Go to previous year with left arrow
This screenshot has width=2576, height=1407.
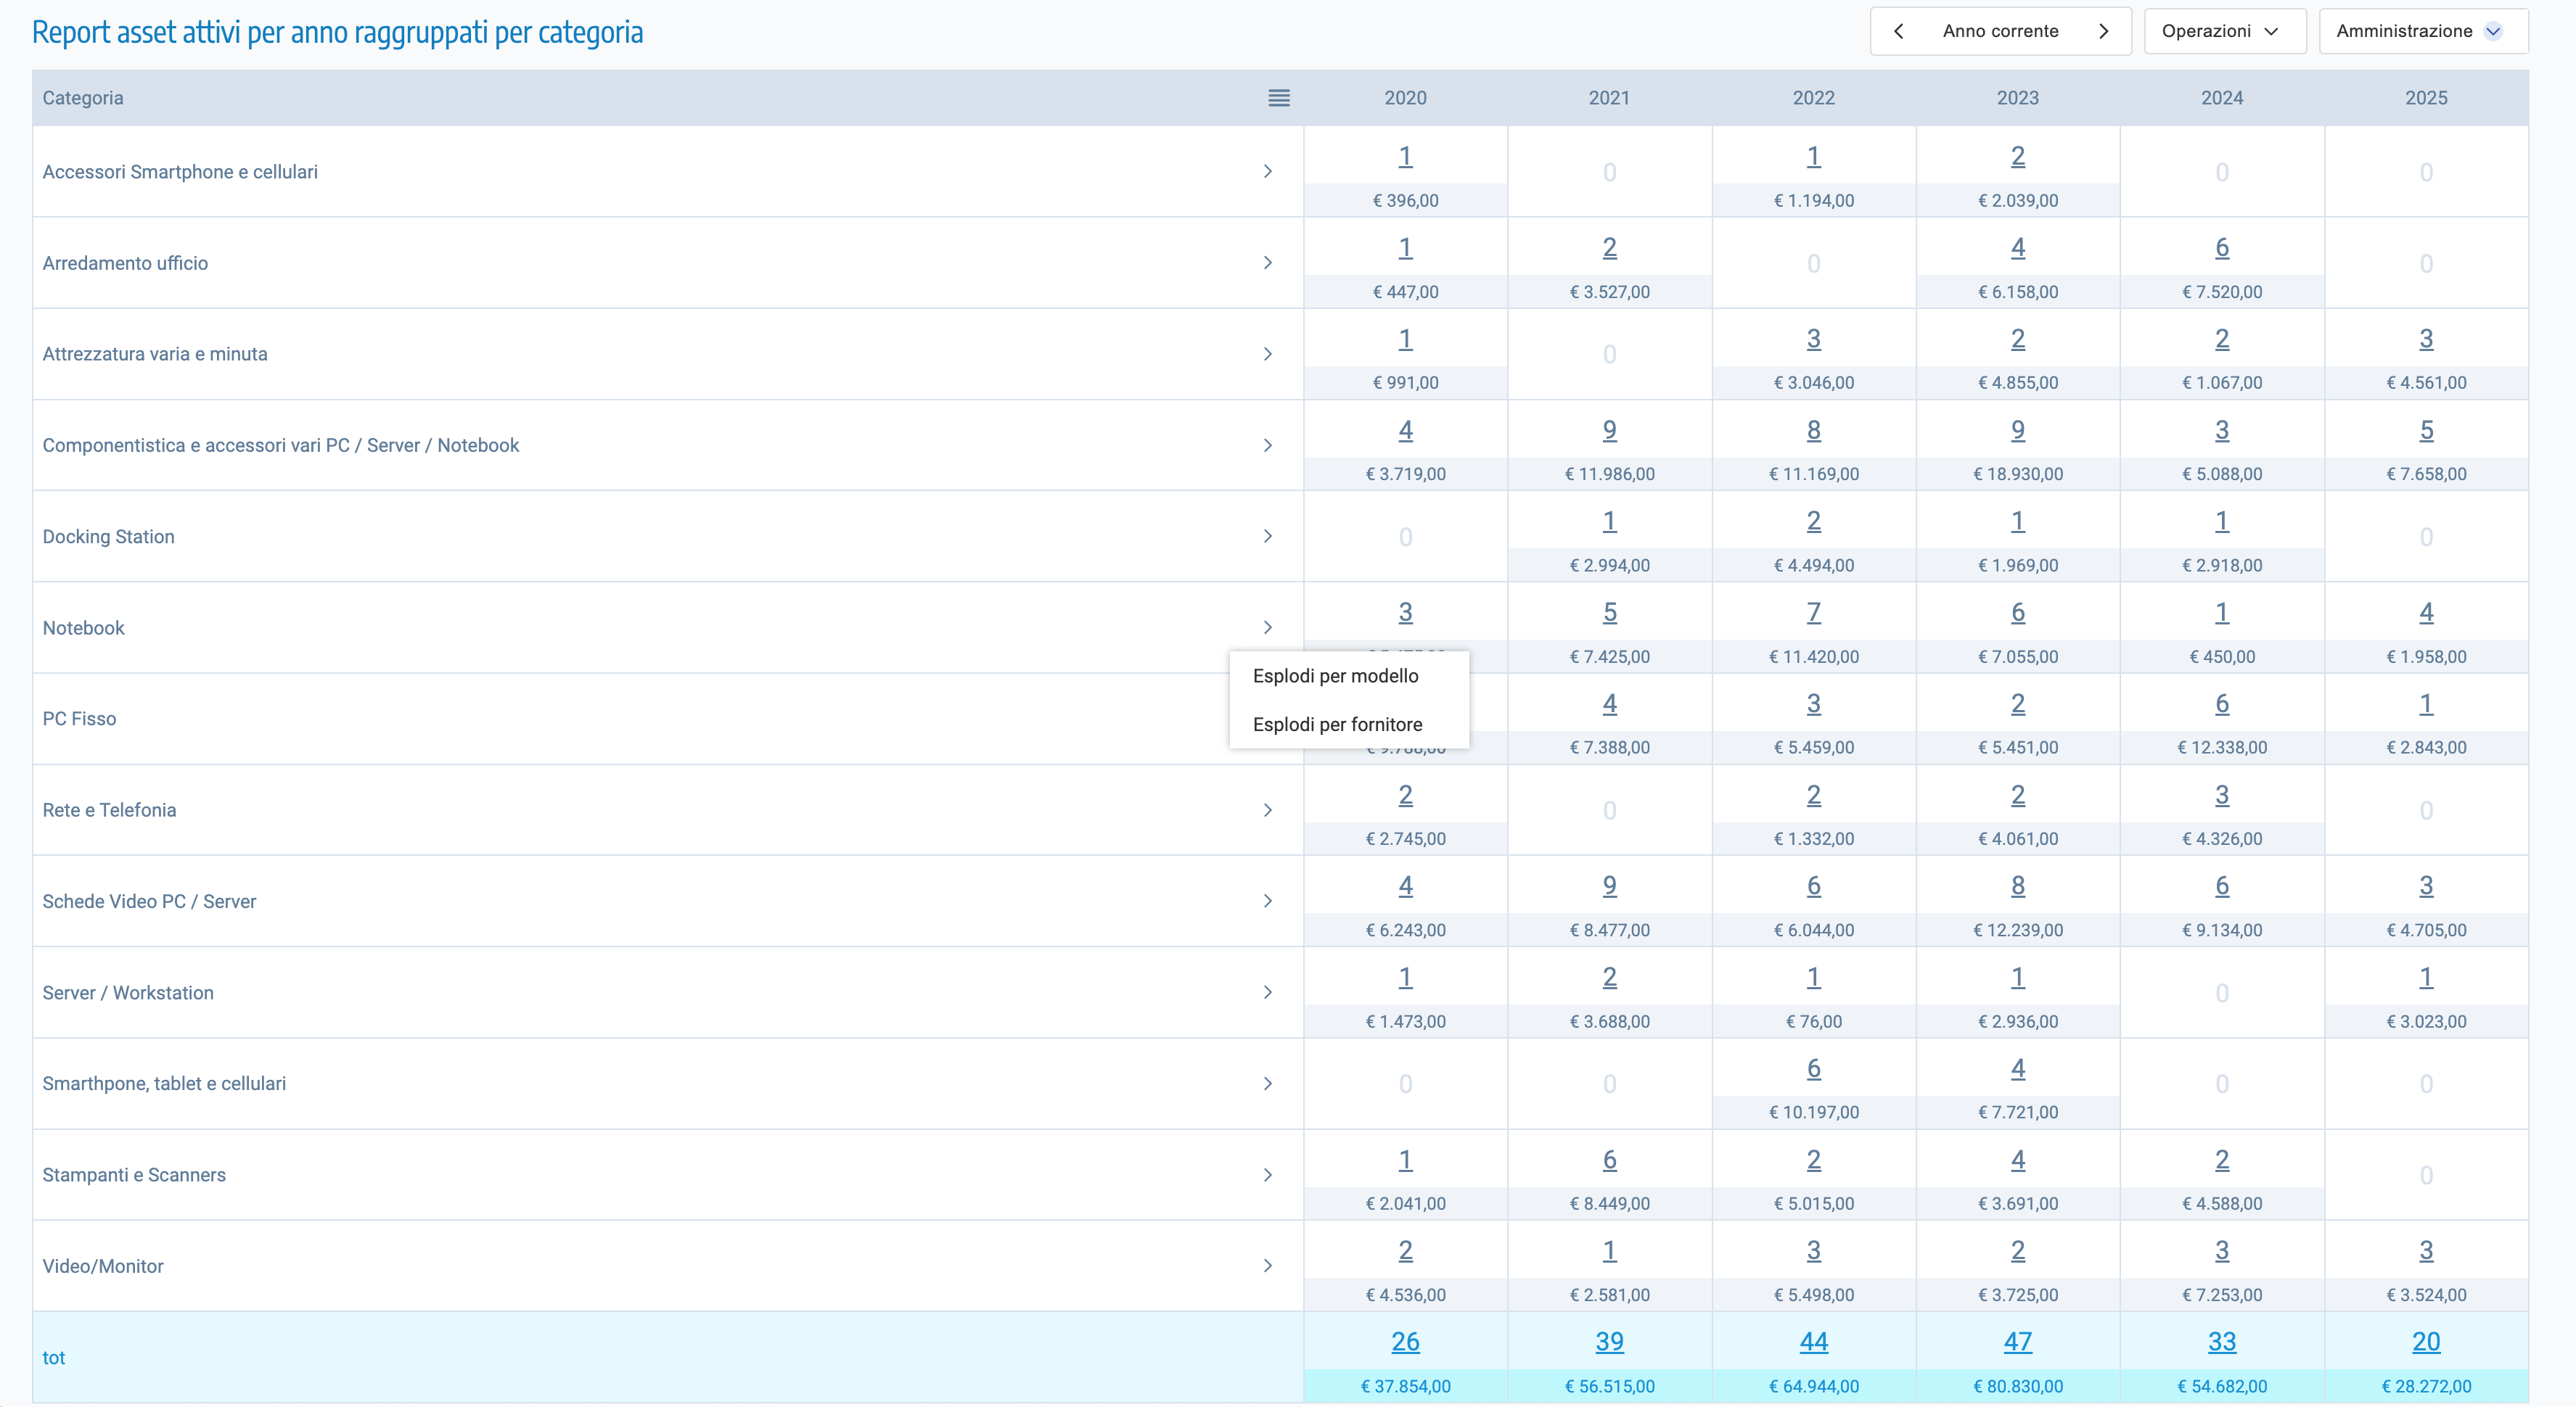click(1898, 31)
